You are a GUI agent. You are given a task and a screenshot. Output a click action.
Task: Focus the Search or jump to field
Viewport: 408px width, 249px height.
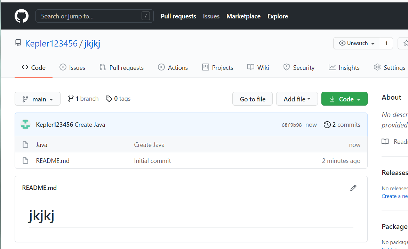coord(95,16)
